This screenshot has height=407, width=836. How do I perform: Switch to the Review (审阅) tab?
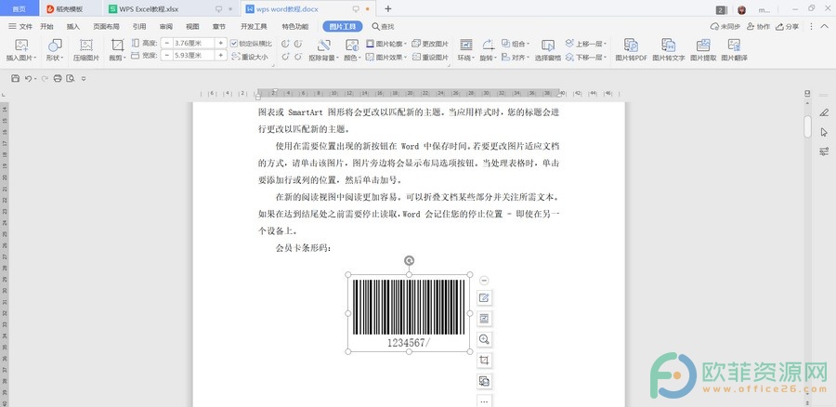click(x=166, y=27)
